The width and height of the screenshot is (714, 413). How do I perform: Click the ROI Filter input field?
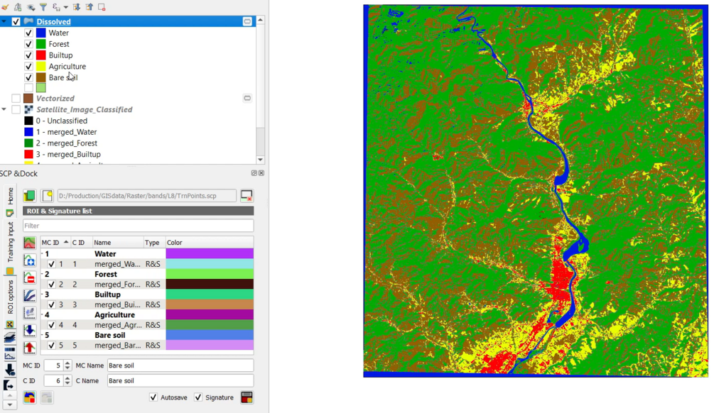(139, 226)
